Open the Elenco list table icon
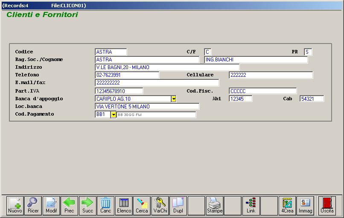 [124, 206]
